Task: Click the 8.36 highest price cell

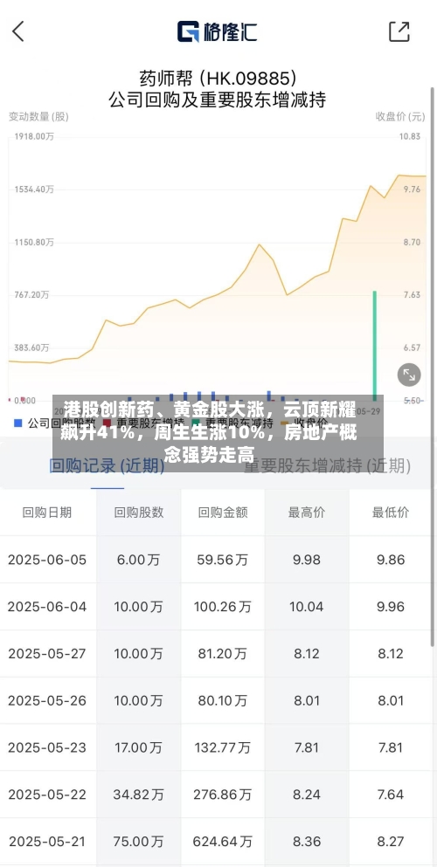Action: (307, 842)
